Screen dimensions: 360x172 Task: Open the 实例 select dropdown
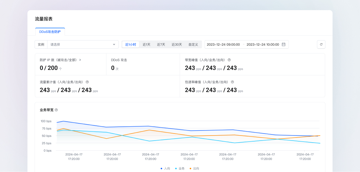pyautogui.click(x=81, y=44)
